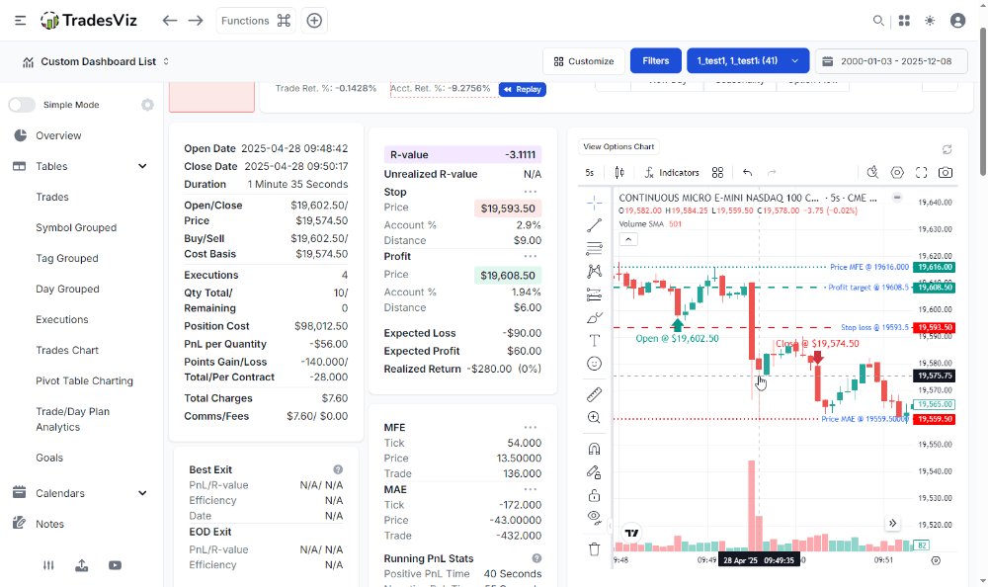This screenshot has width=988, height=587.
Task: Toggle hide all drawings eye
Action: (594, 518)
